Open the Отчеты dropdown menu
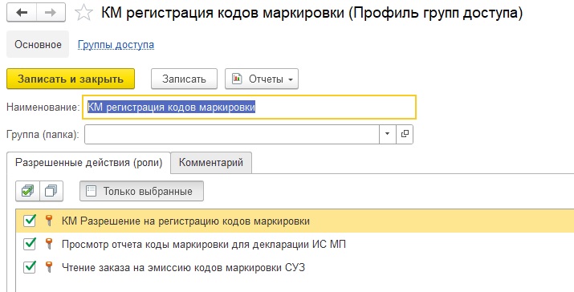 tap(262, 79)
